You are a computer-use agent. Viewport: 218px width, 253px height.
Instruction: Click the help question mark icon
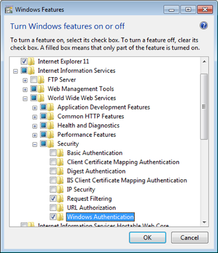coord(204,26)
